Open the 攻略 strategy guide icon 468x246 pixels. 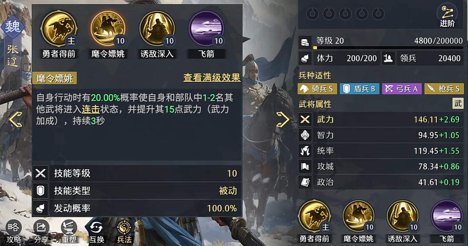[x=13, y=232]
